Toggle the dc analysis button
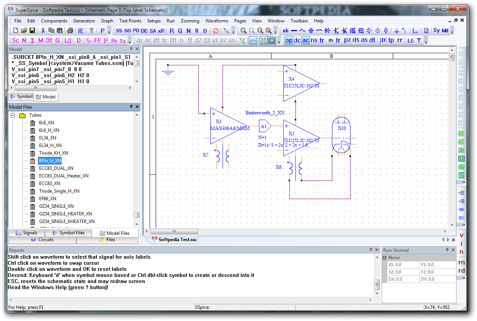The image size is (477, 321). point(297,40)
